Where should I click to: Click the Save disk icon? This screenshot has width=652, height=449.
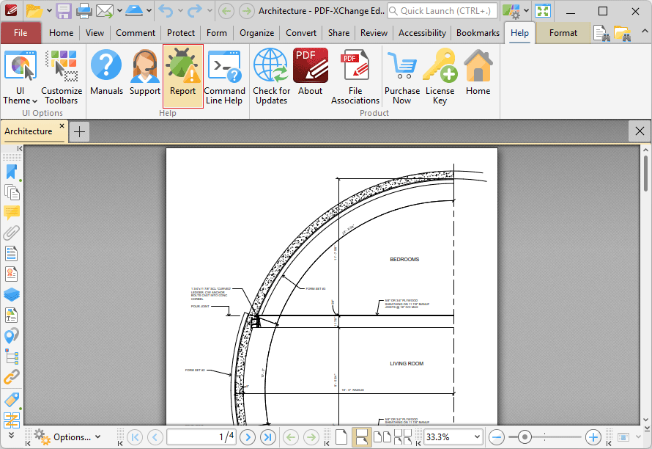[64, 11]
